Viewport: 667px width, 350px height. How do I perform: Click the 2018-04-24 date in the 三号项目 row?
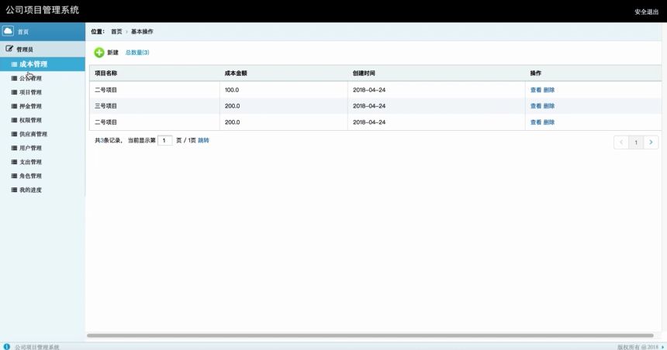click(x=369, y=106)
